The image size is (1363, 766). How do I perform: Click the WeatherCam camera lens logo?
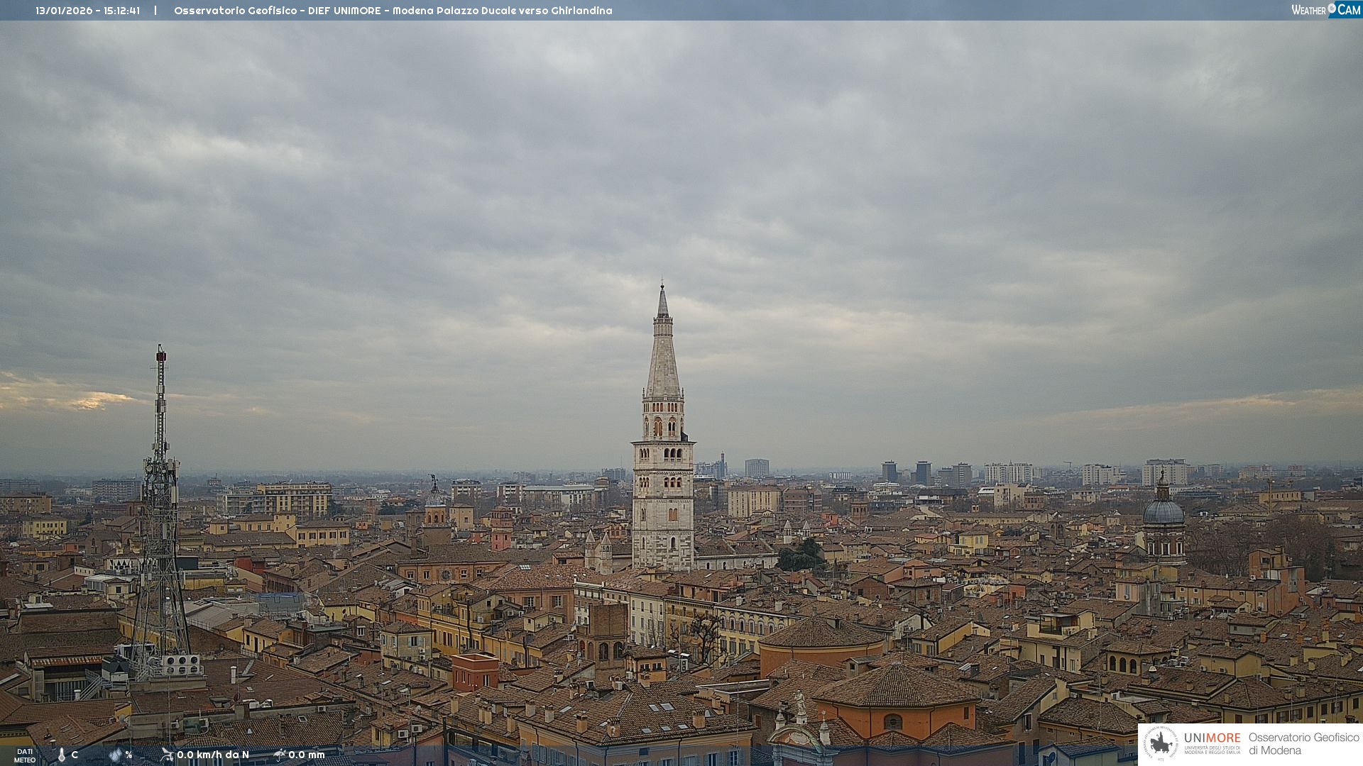click(x=1332, y=9)
